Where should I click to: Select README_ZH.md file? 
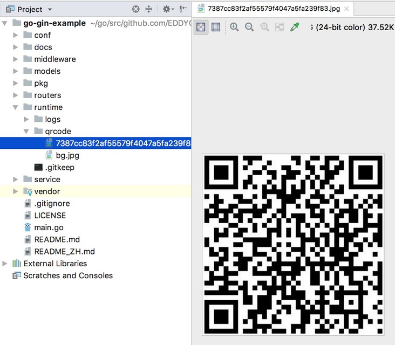point(65,252)
